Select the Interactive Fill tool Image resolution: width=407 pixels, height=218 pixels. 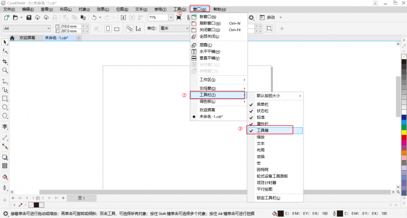point(5,177)
